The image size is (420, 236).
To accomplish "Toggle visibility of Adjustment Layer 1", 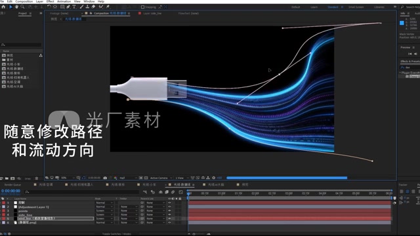I will coord(169,207).
